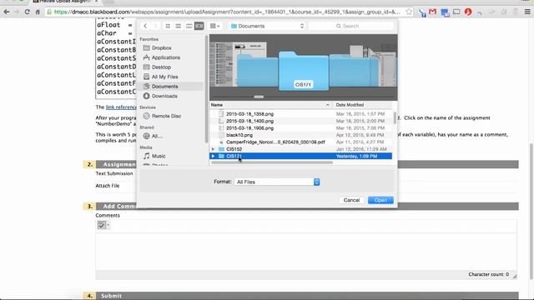534x300 pixels.
Task: Select Dropbox in Favorites sidebar
Action: pyautogui.click(x=161, y=48)
